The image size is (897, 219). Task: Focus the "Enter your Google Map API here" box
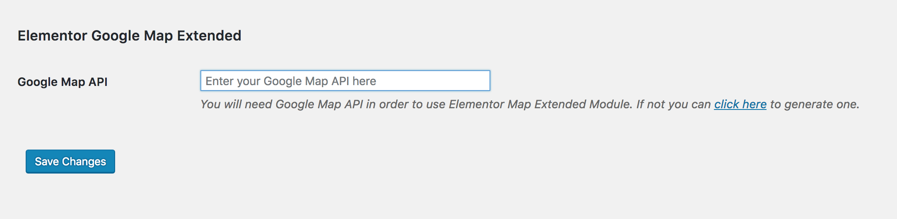click(345, 81)
